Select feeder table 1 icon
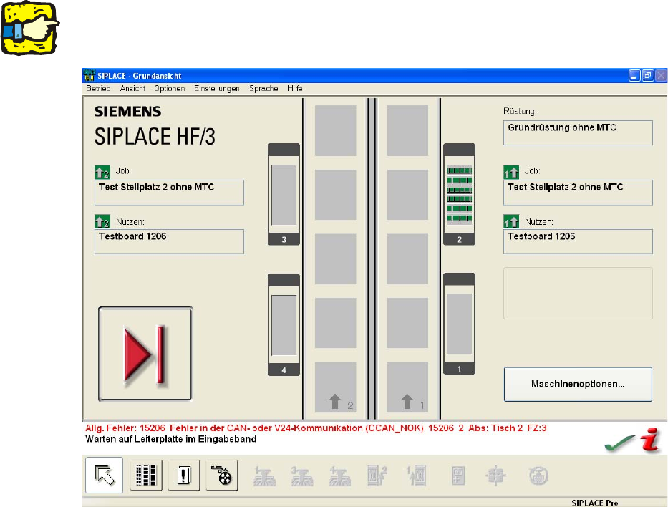 459,324
